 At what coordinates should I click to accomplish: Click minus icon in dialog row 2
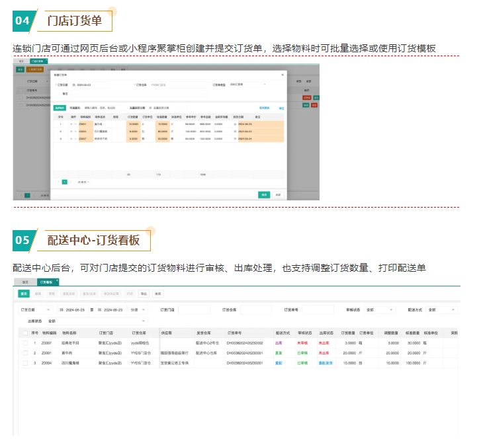[75, 132]
